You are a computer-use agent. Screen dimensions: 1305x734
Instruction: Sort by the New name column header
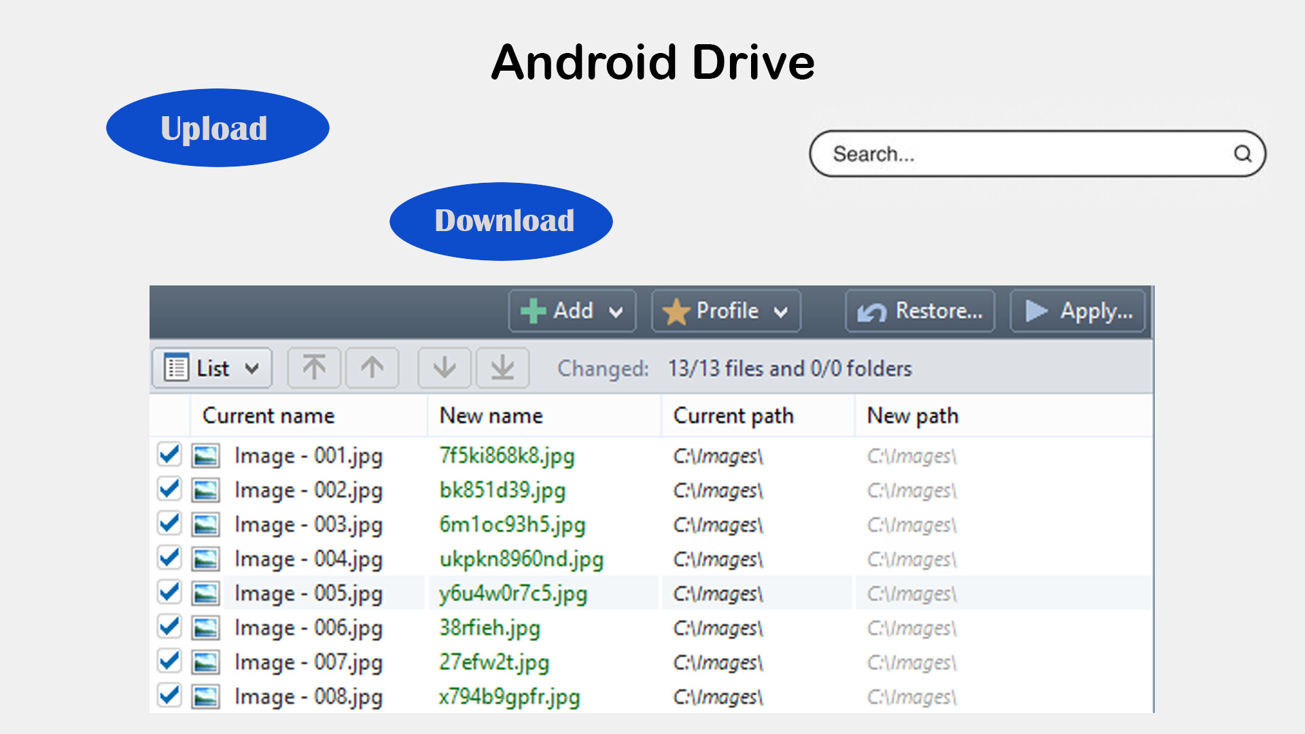(x=491, y=415)
